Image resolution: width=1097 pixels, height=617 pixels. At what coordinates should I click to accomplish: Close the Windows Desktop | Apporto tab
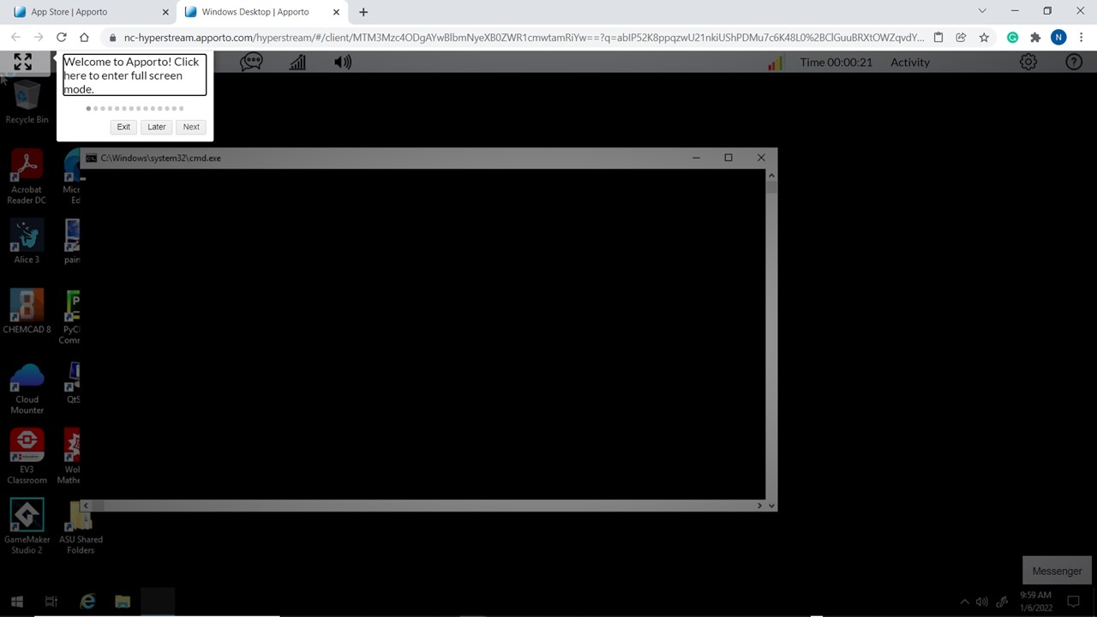point(336,12)
